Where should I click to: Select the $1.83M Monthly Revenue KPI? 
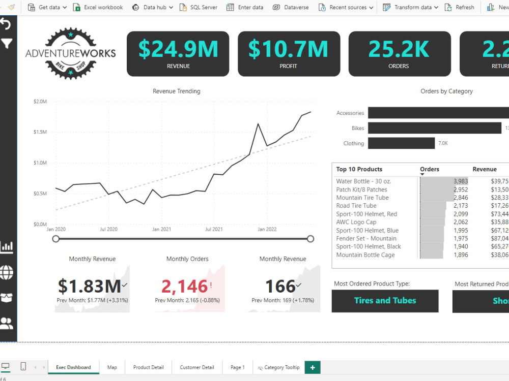point(92,290)
